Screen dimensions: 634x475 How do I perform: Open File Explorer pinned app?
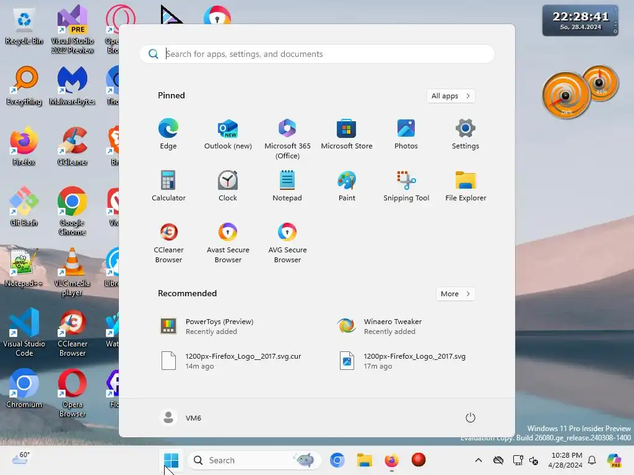[x=466, y=186]
